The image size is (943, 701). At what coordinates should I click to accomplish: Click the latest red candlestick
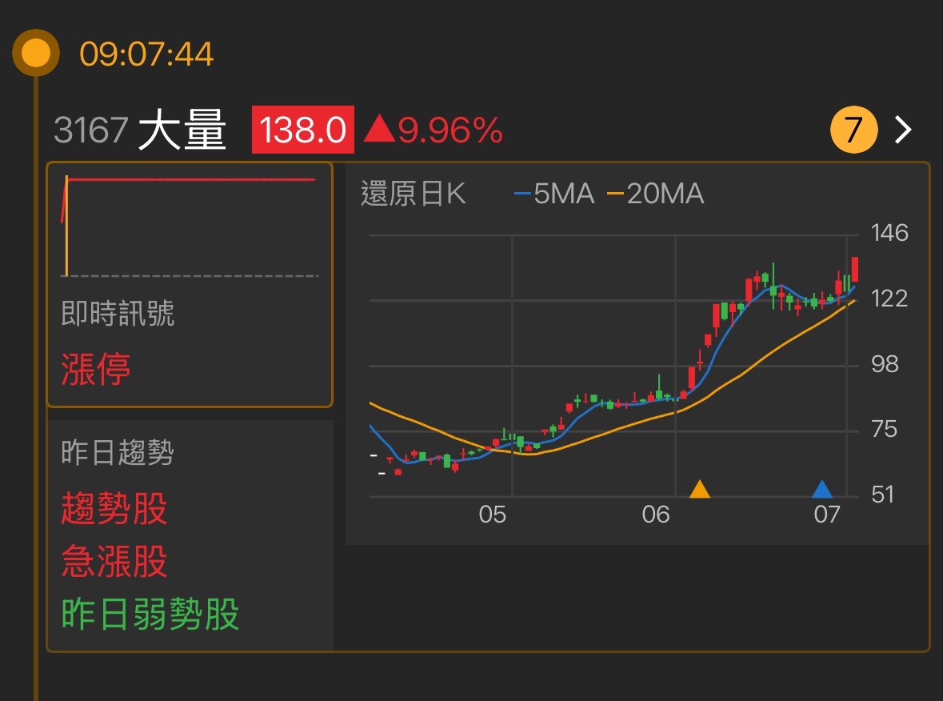pyautogui.click(x=855, y=270)
